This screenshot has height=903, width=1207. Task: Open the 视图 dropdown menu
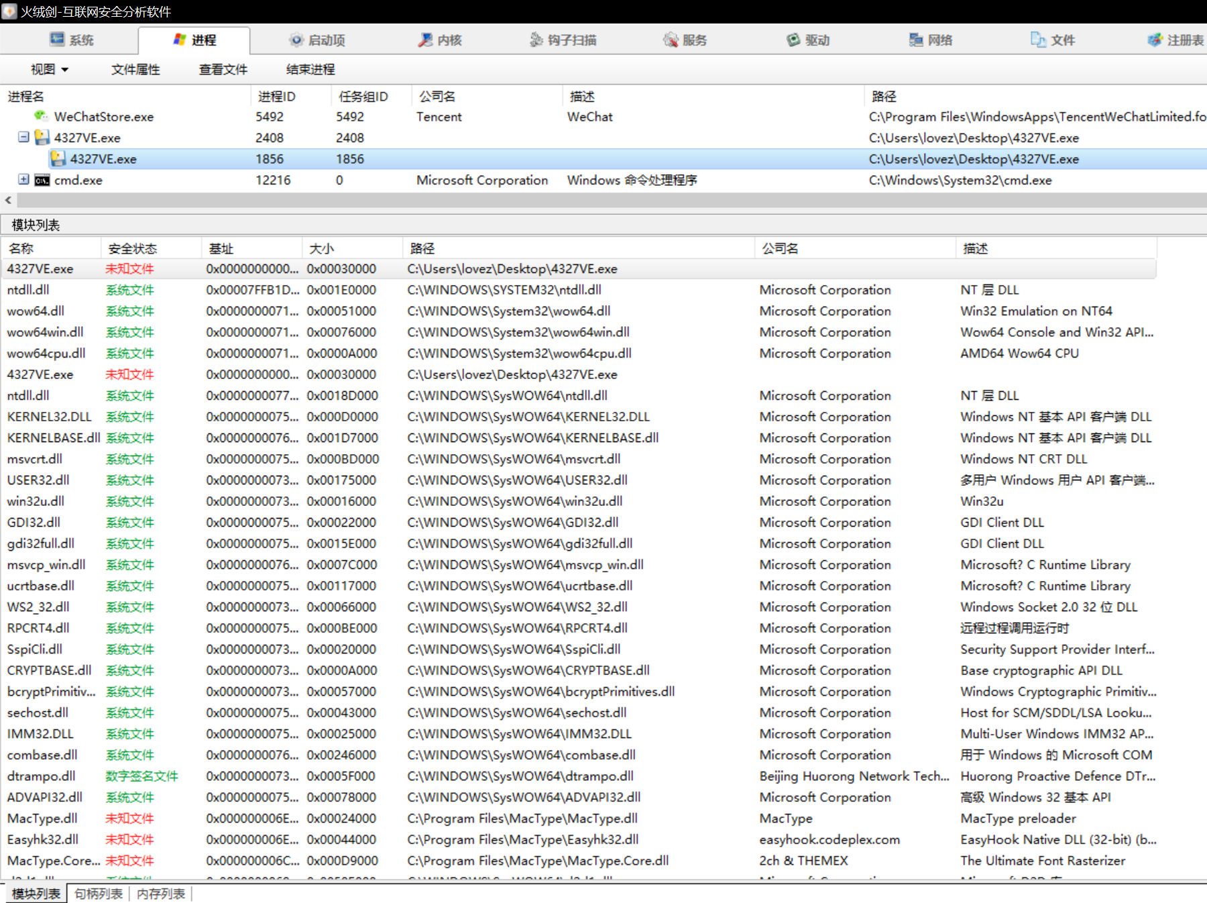click(x=50, y=69)
